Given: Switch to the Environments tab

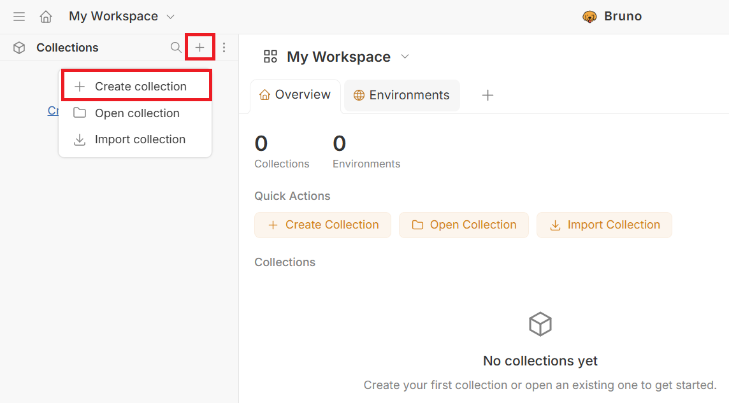Looking at the screenshot, I should (x=402, y=95).
